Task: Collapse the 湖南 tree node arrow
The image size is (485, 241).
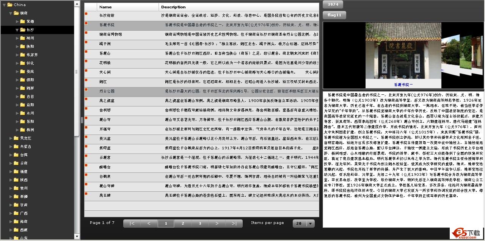Action: tap(11, 13)
